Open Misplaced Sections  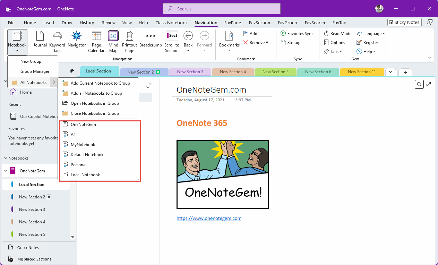tap(30, 259)
